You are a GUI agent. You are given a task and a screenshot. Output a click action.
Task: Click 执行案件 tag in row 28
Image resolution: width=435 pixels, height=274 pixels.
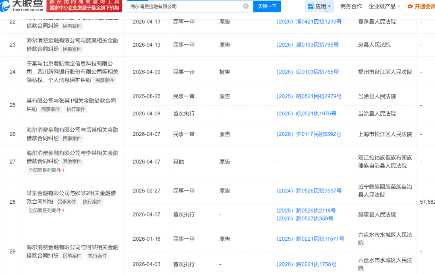[x=92, y=202]
